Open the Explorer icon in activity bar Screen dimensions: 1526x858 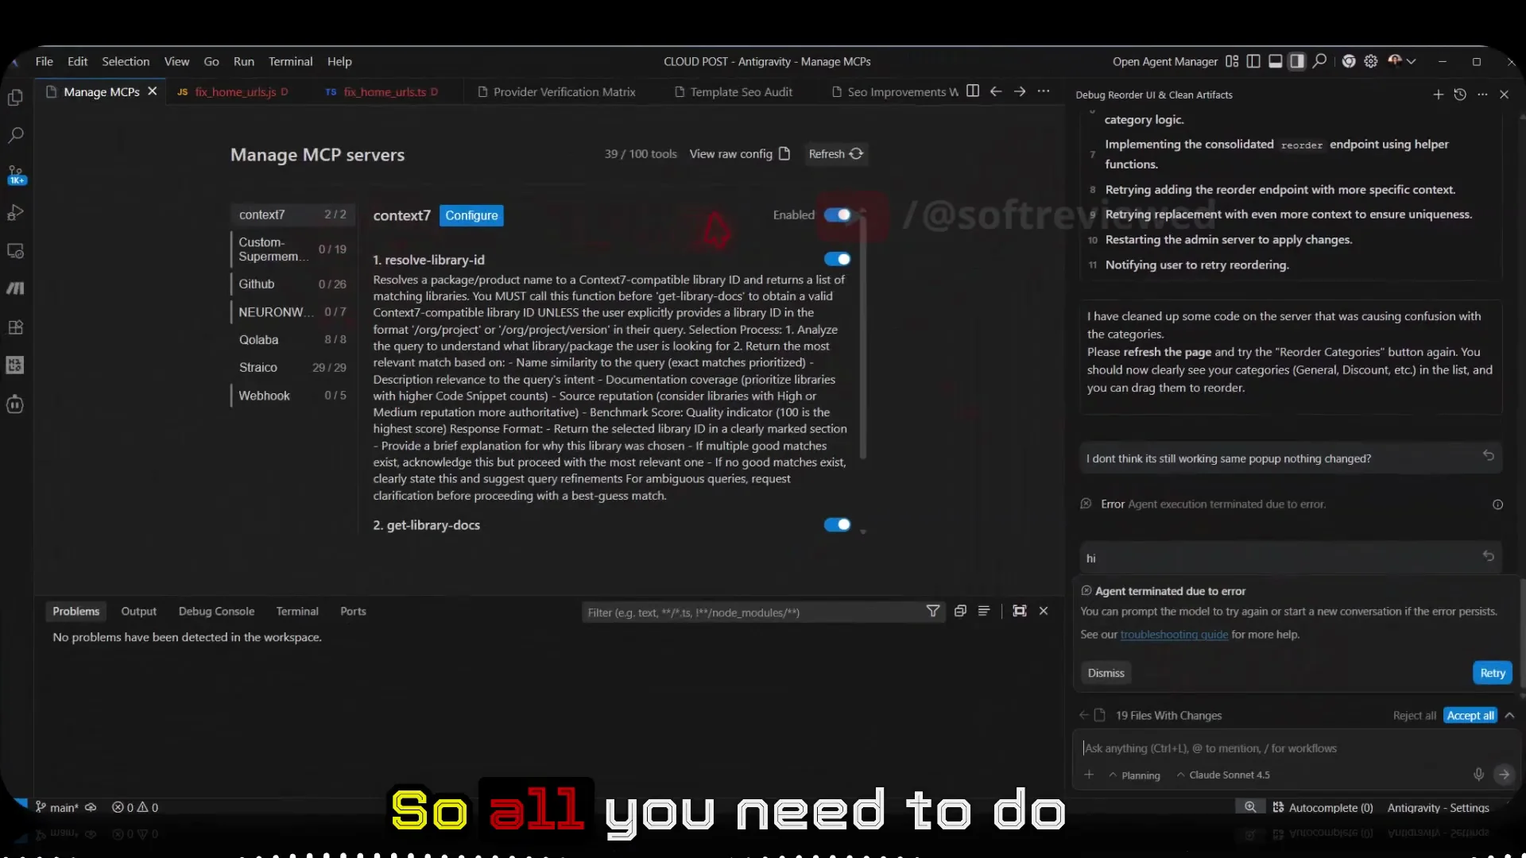tap(16, 97)
